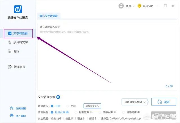This screenshot has height=123, width=180.
Task: Click the text icon beside 文字转语音
Action: click(x=10, y=33)
